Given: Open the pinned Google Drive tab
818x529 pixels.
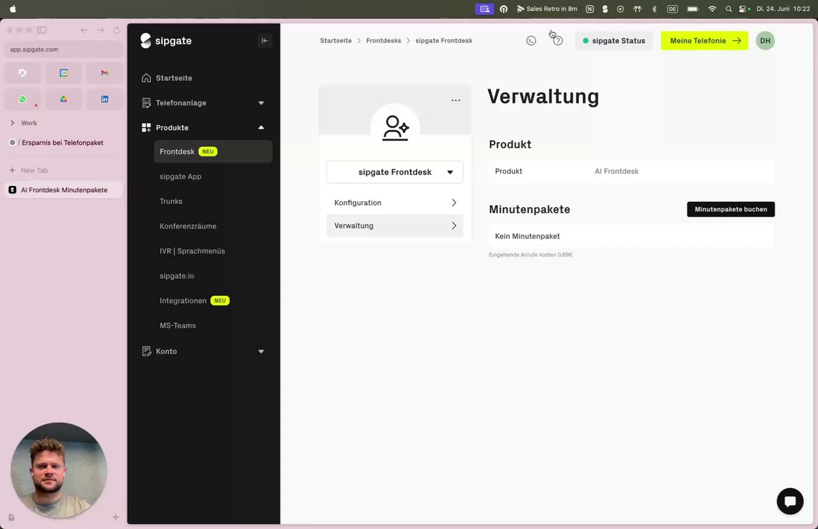Looking at the screenshot, I should [63, 99].
